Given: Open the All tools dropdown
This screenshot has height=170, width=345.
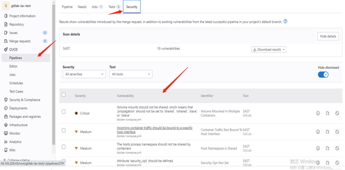Looking at the screenshot, I should (131, 74).
